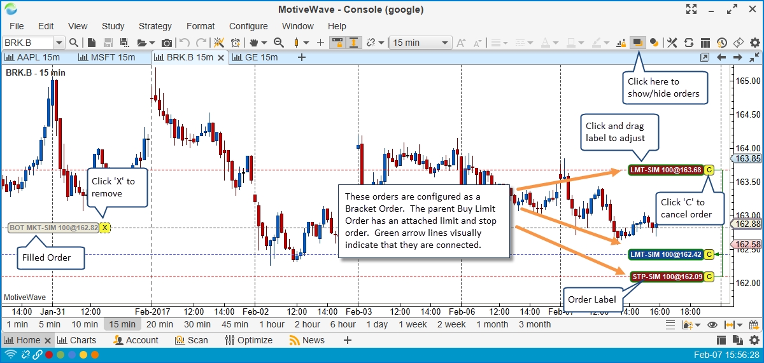This screenshot has width=764, height=363.
Task: Click the undo arrow icon
Action: click(185, 43)
